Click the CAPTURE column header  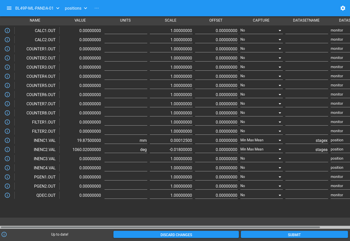coord(261,20)
